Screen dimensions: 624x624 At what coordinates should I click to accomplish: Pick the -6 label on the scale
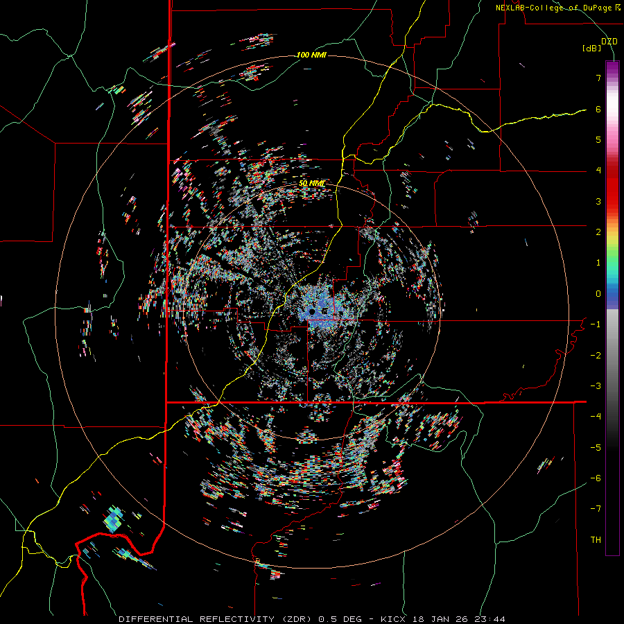click(596, 478)
